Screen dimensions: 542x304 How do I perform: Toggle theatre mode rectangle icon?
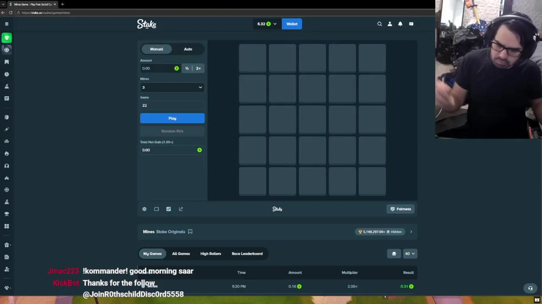156,209
